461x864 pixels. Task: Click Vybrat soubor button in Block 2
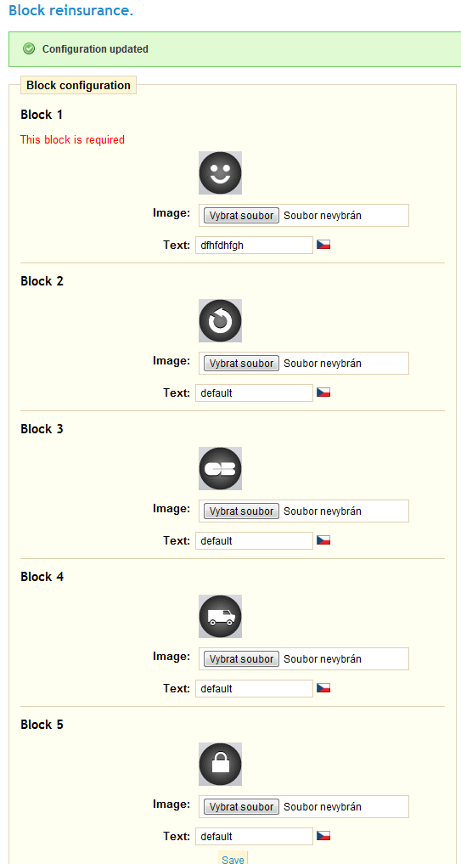241,363
